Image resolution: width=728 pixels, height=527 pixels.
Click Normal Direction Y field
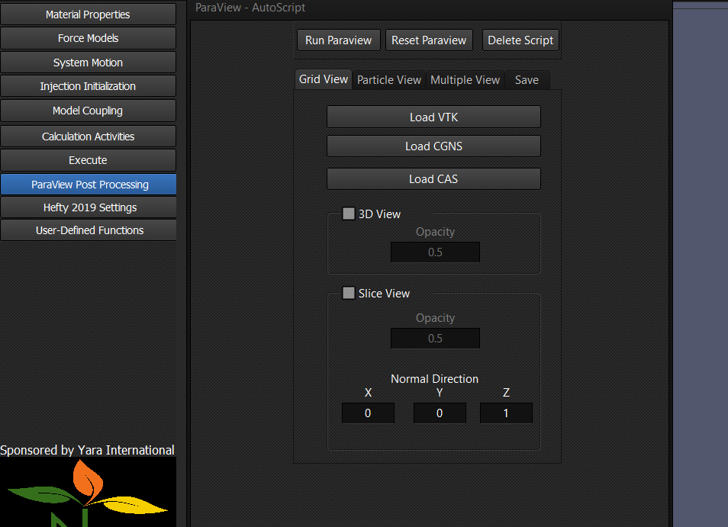pyautogui.click(x=440, y=413)
